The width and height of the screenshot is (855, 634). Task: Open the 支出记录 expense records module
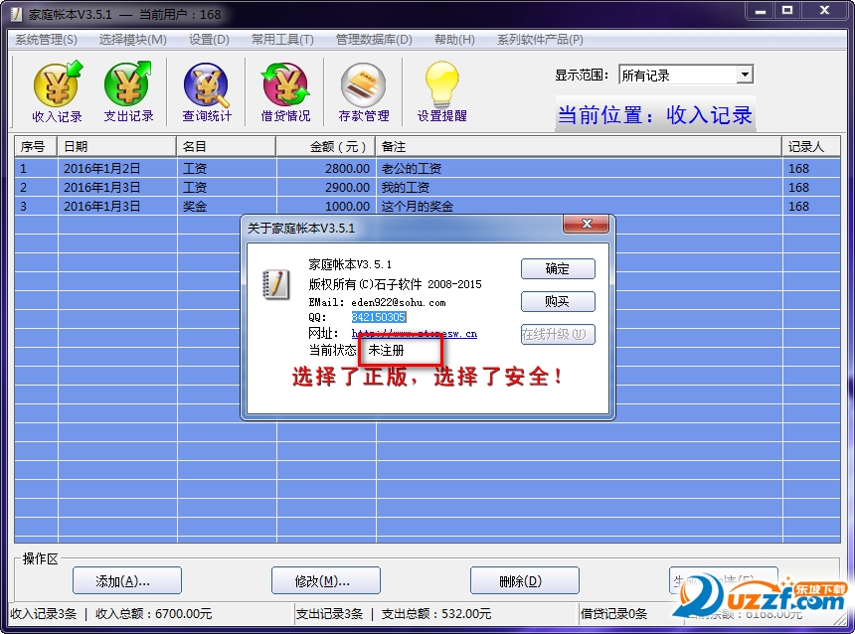(128, 91)
